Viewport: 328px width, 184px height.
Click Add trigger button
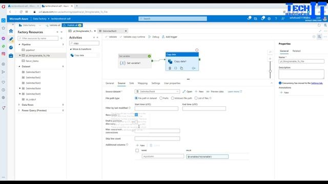point(170,37)
